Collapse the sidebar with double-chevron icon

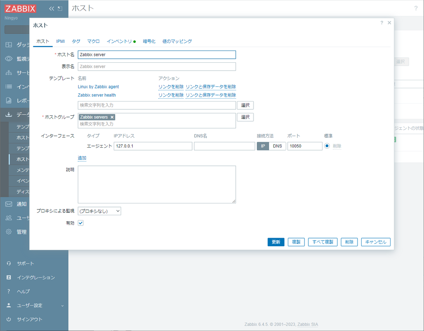pos(51,9)
